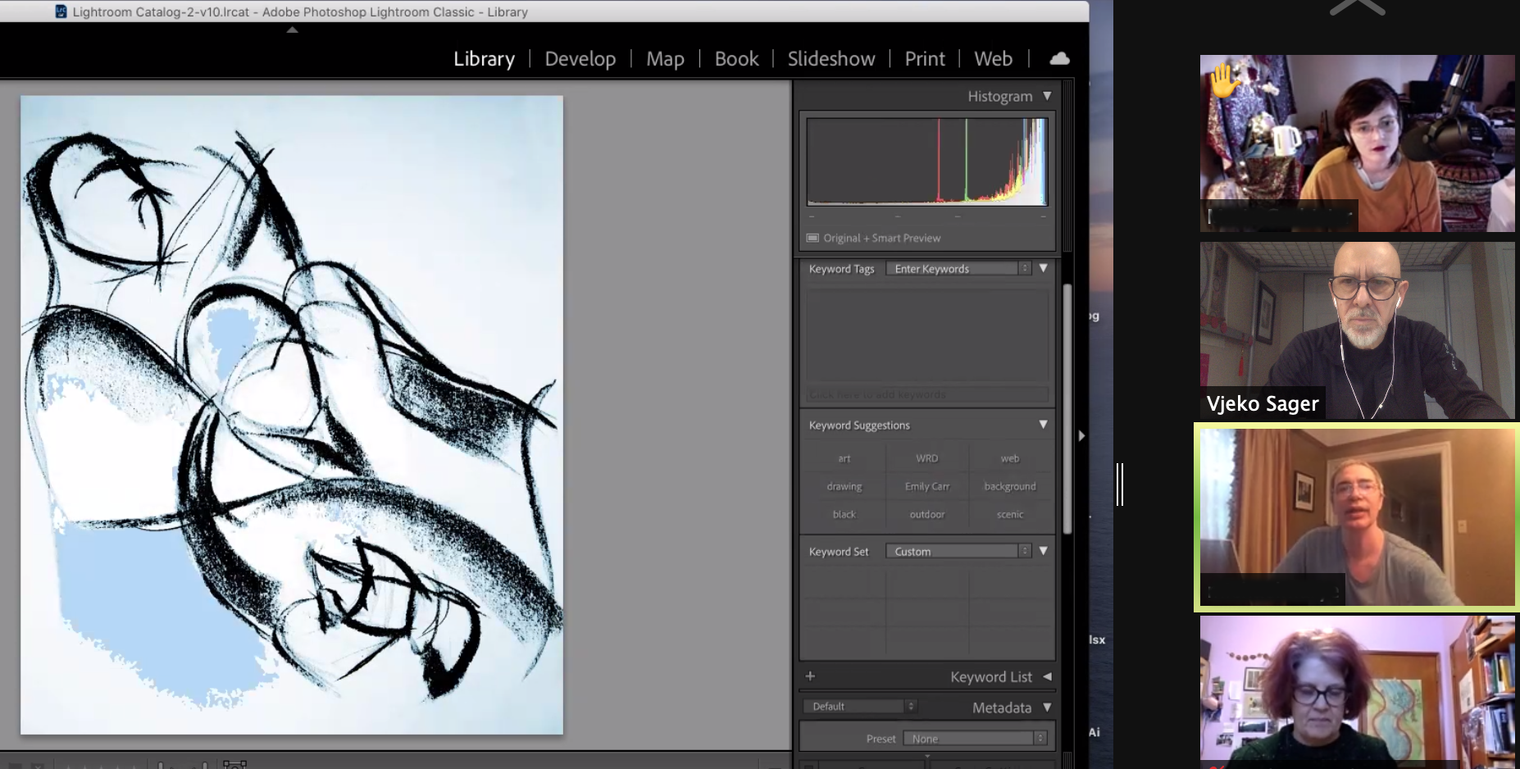Click the cloud sync status icon
This screenshot has height=769, width=1520.
[1059, 58]
